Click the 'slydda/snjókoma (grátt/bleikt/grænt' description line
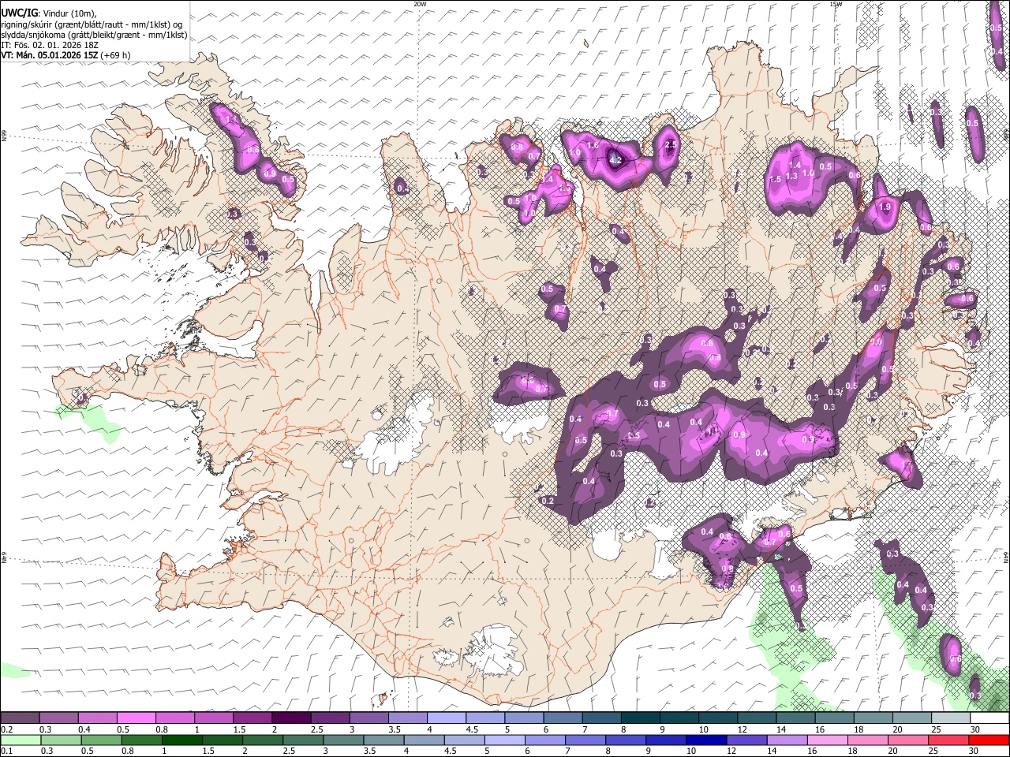Image resolution: width=1010 pixels, height=757 pixels. click(94, 35)
